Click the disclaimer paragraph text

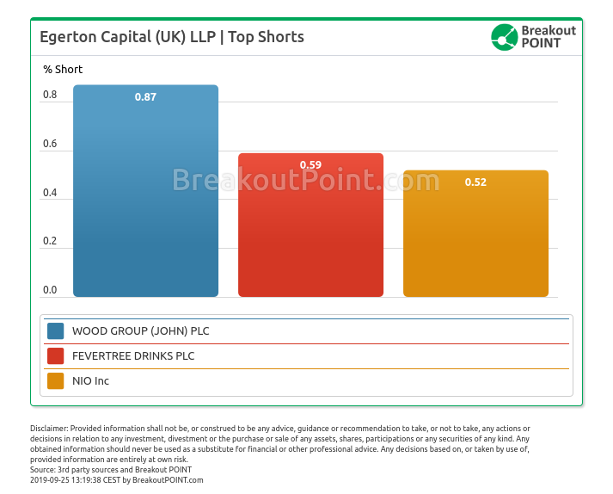[x=279, y=443]
